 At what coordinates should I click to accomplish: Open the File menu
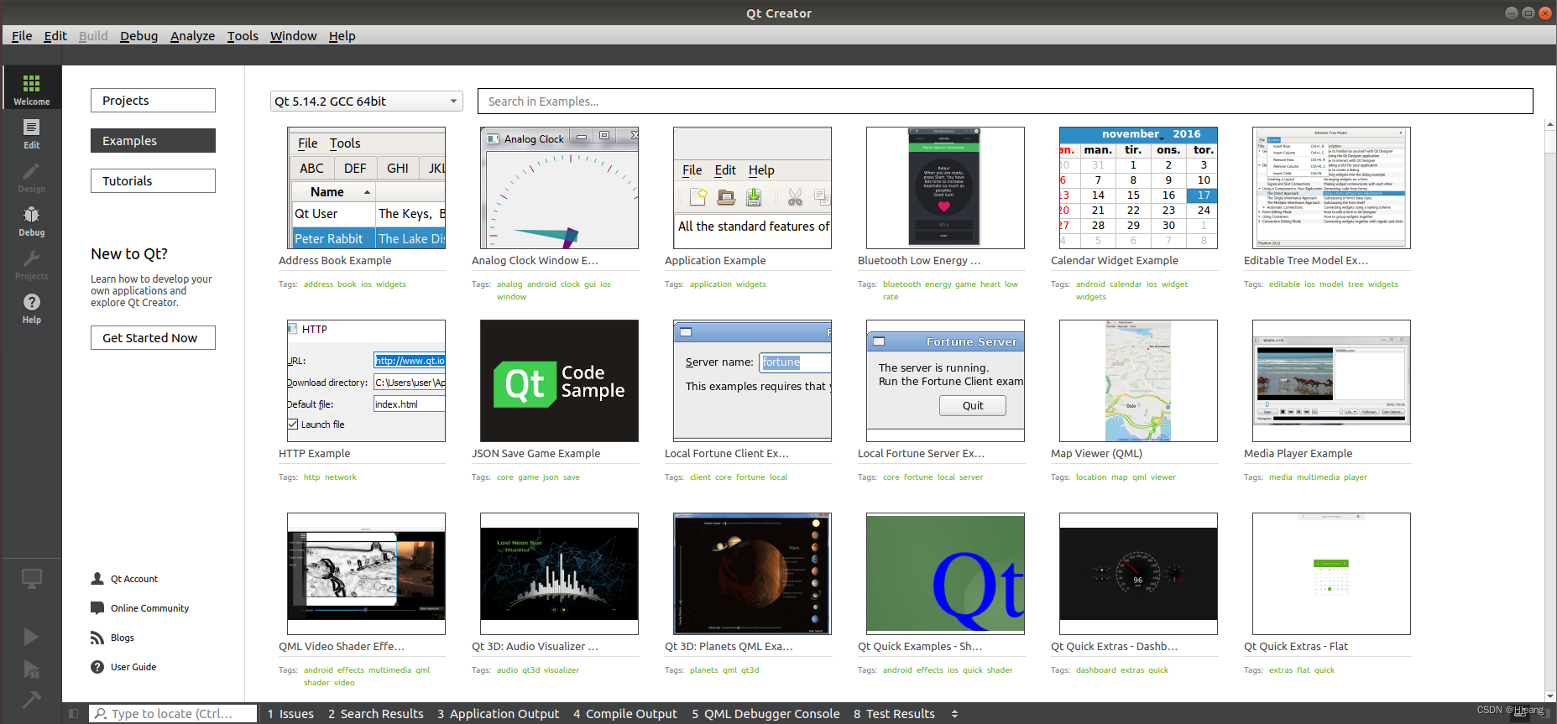coord(22,35)
